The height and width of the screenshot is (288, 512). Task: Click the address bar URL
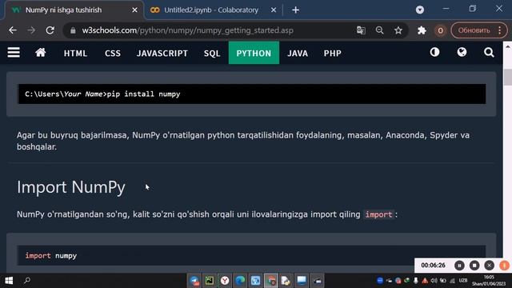[187, 30]
